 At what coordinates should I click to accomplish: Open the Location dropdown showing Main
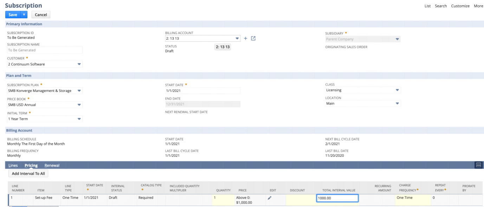tap(398, 103)
